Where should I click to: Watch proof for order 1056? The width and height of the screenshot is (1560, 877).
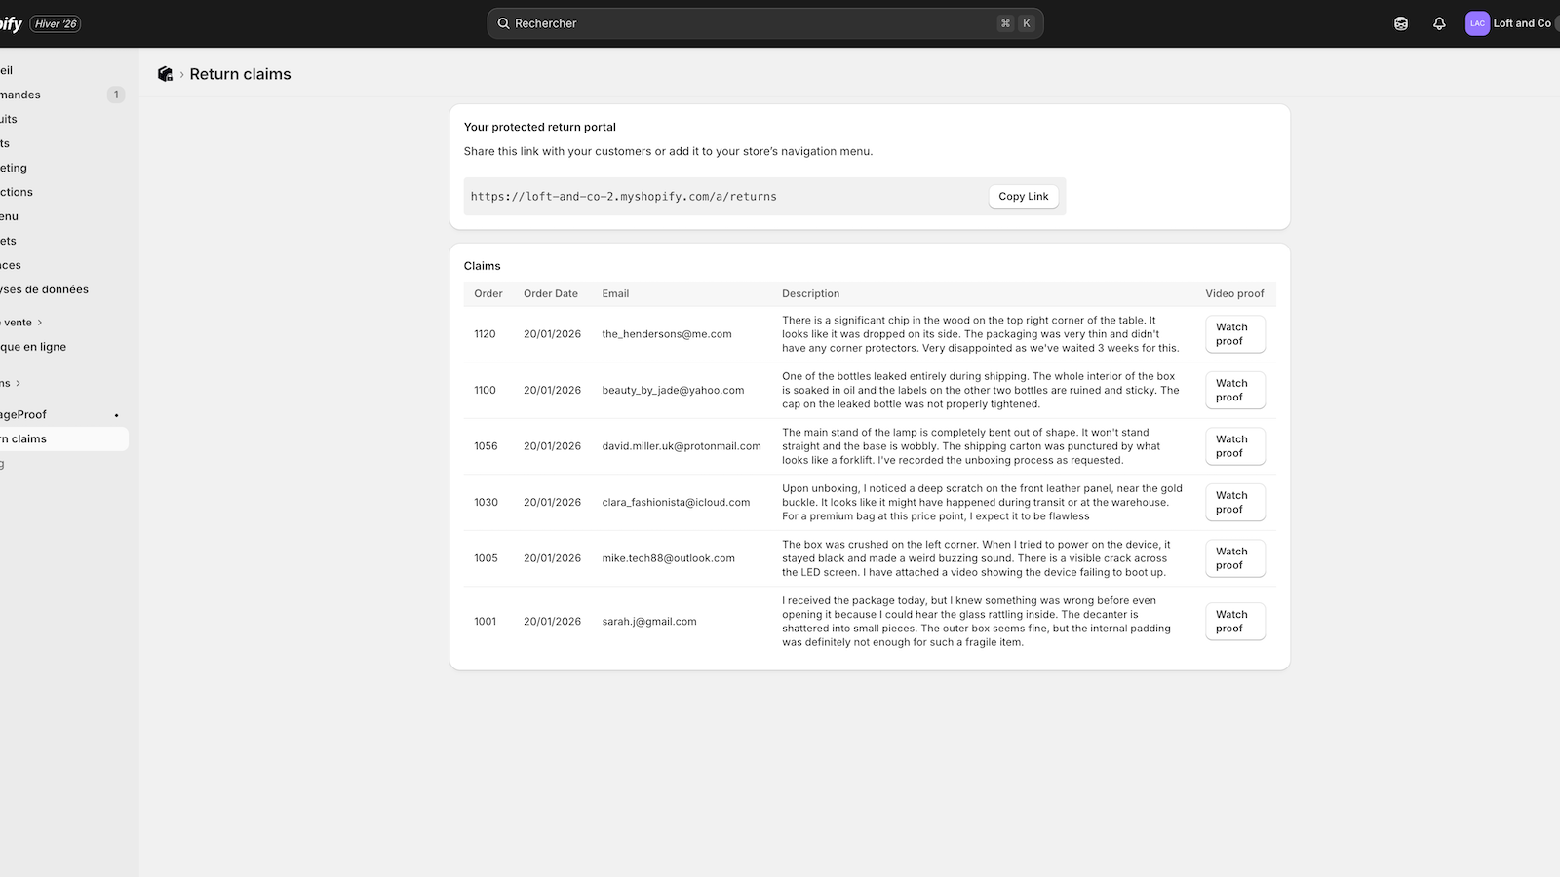coord(1233,445)
